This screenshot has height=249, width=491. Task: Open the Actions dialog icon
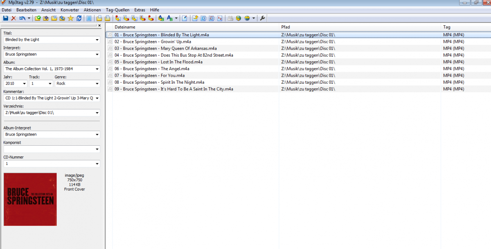[161, 18]
